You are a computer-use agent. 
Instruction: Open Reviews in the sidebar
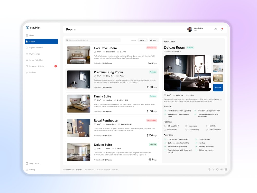pos(31,72)
